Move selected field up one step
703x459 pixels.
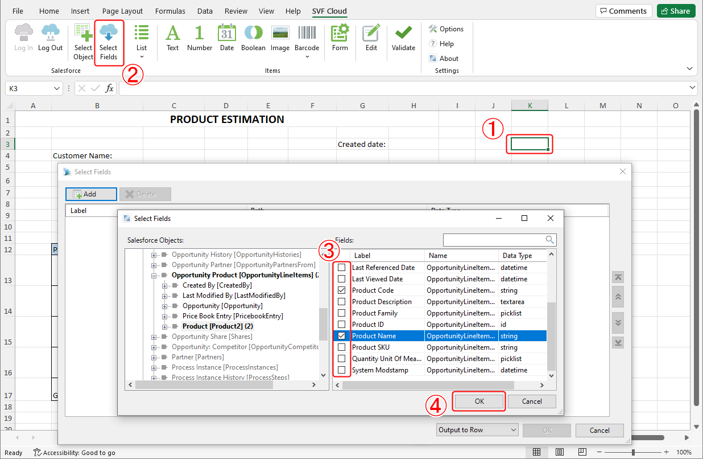tap(618, 297)
